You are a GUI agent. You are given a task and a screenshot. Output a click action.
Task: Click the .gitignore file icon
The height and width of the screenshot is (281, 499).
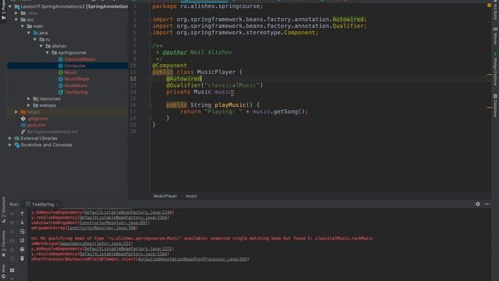coord(23,119)
